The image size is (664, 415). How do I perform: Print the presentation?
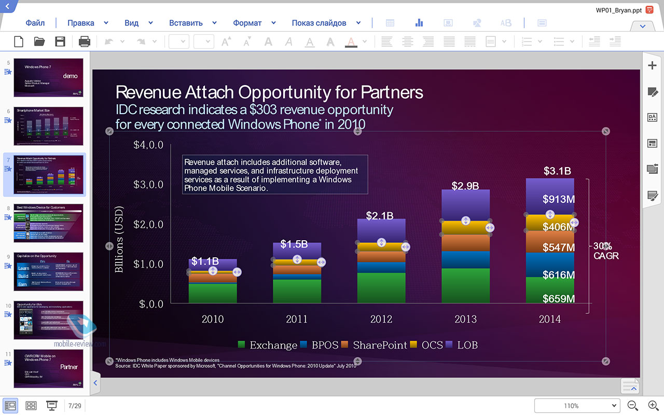[x=84, y=41]
